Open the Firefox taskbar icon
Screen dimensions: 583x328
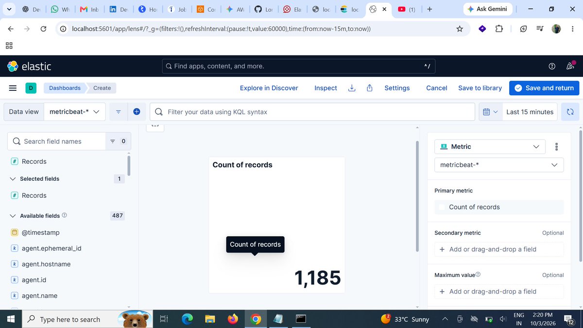[233, 319]
